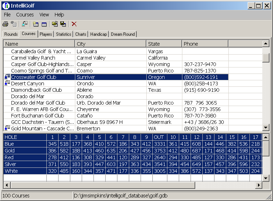Click the open folder import icon
Image resolution: width=273 pixels, height=201 pixels.
(55, 24)
